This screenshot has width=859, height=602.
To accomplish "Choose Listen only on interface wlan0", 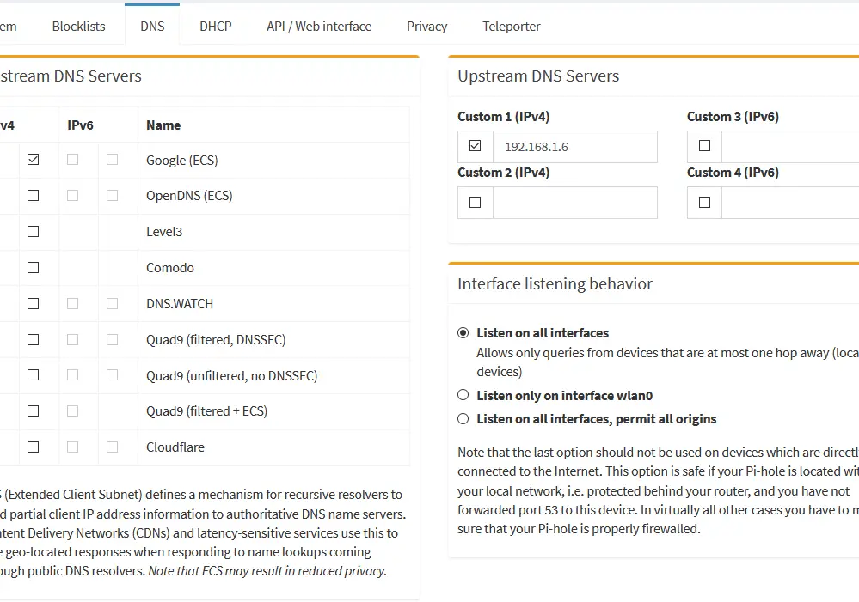I will pos(463,394).
